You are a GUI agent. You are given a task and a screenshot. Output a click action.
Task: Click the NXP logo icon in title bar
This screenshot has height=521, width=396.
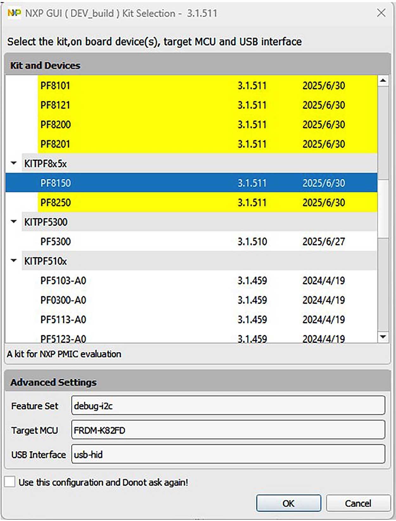tap(14, 13)
